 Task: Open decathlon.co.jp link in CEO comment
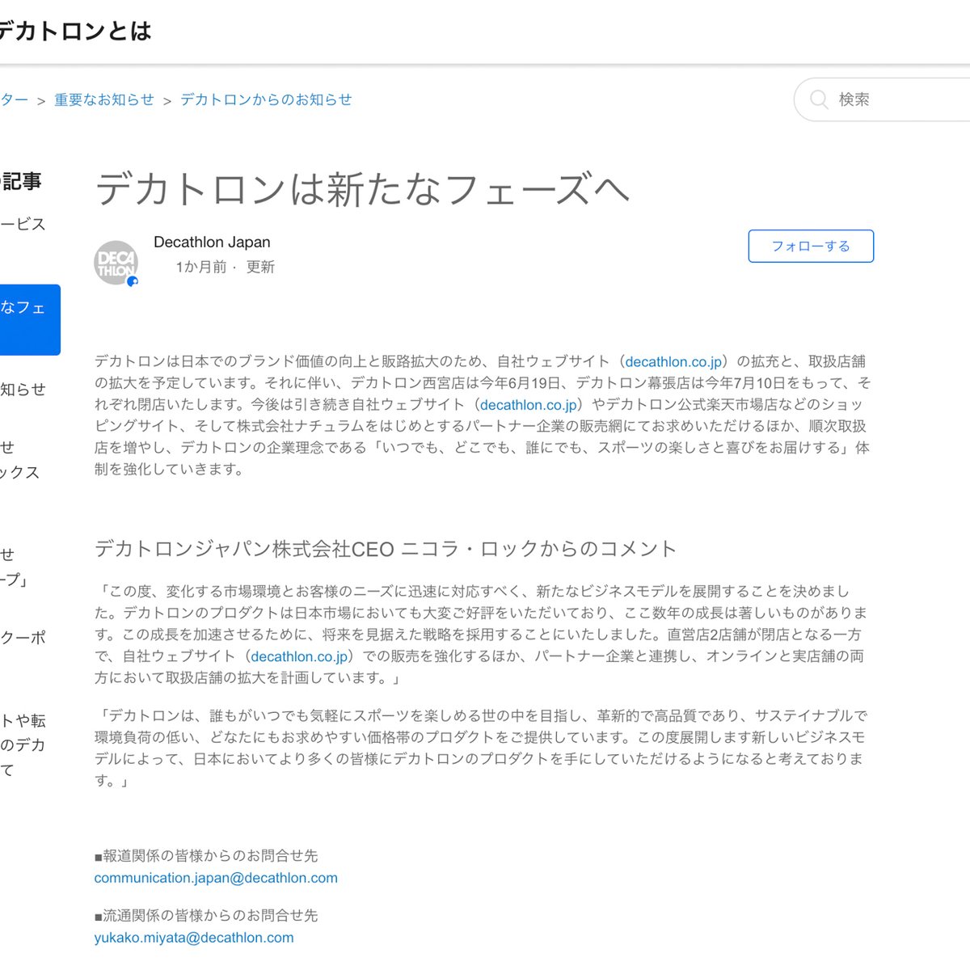pos(299,656)
